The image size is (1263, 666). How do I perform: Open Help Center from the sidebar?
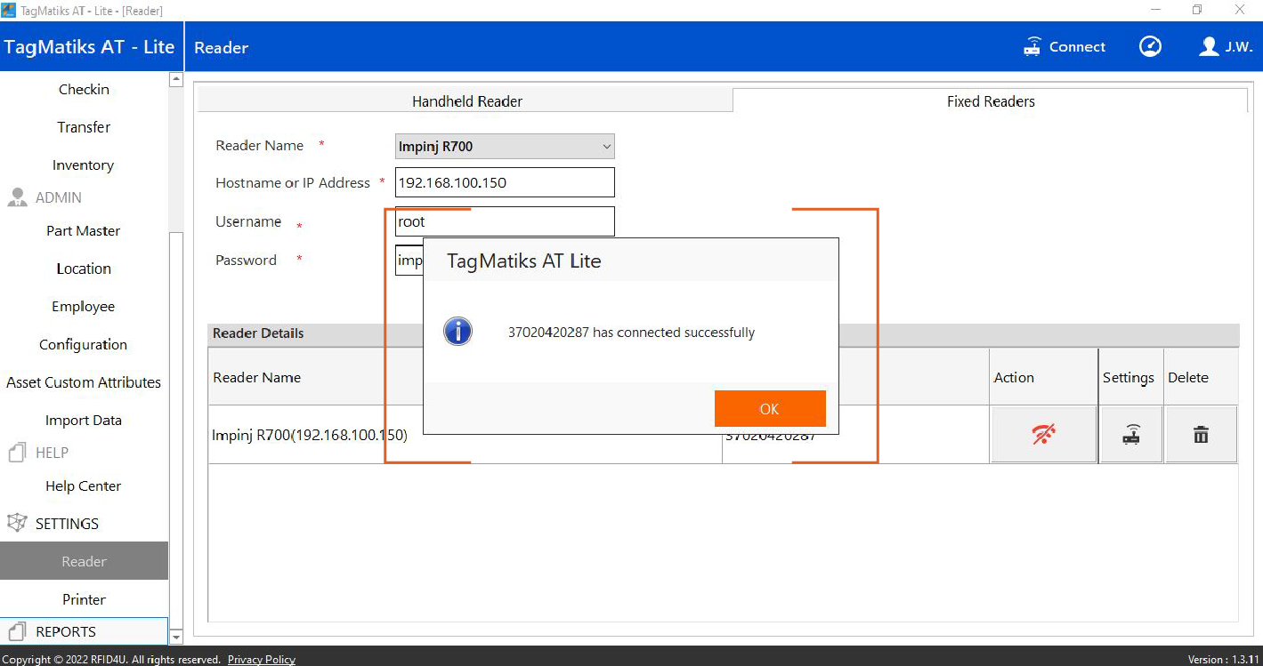[x=84, y=486]
